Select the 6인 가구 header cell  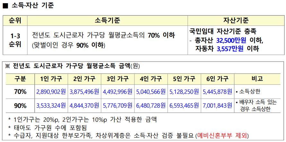coord(217,79)
